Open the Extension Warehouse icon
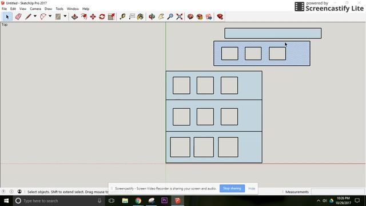The width and height of the screenshot is (366, 206). pyautogui.click(x=200, y=17)
